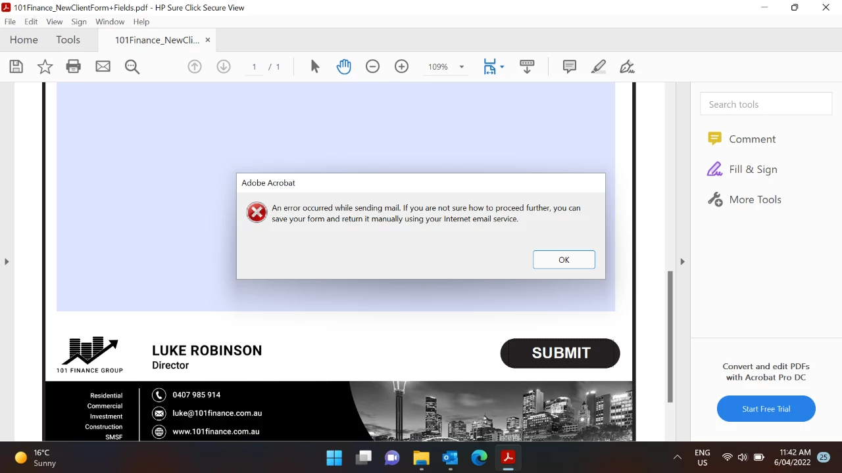The height and width of the screenshot is (473, 842).
Task: Click the Save file icon
Action: point(16,66)
